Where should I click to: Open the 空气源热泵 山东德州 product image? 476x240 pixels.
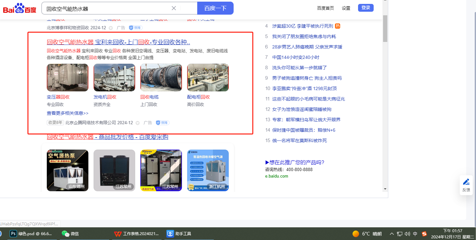pos(68,170)
